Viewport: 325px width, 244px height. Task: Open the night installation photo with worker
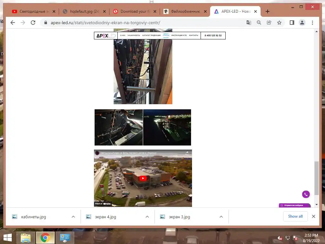tap(119, 127)
